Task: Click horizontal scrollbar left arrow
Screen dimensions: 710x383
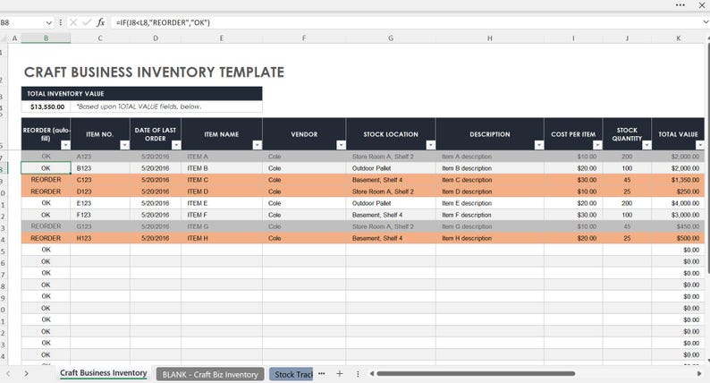Action: (x=372, y=373)
